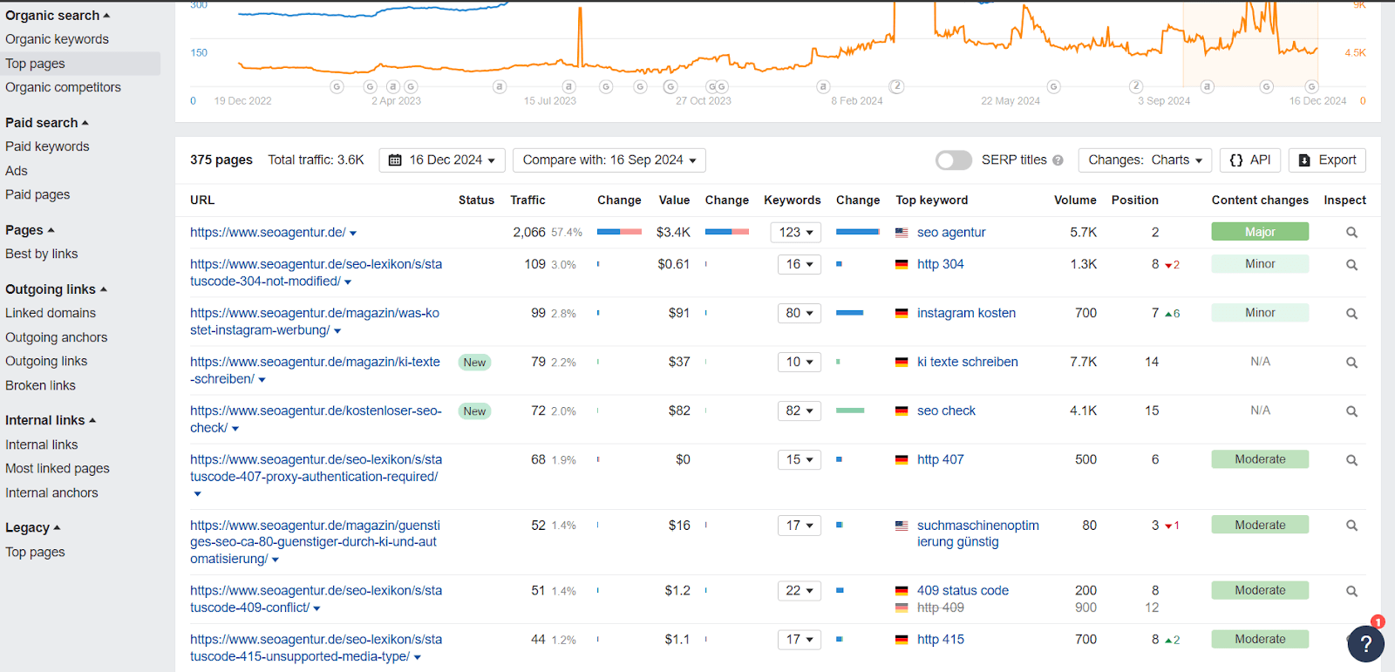The height and width of the screenshot is (672, 1395).
Task: Click the 8 Feb 2024 Google update marker
Action: click(822, 86)
